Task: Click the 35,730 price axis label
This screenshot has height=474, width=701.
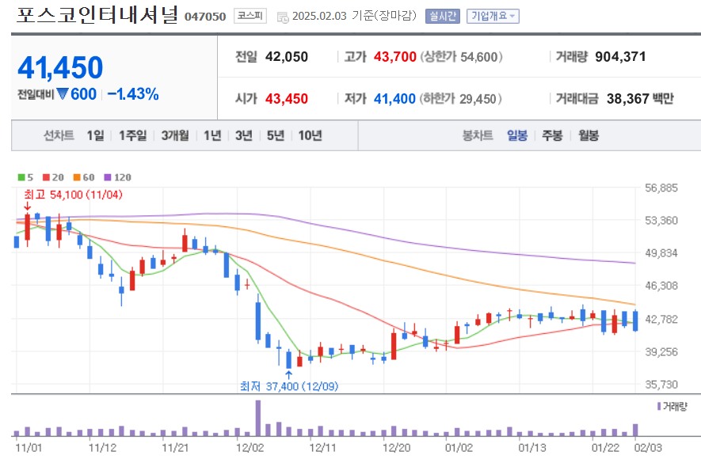Action: (x=661, y=385)
